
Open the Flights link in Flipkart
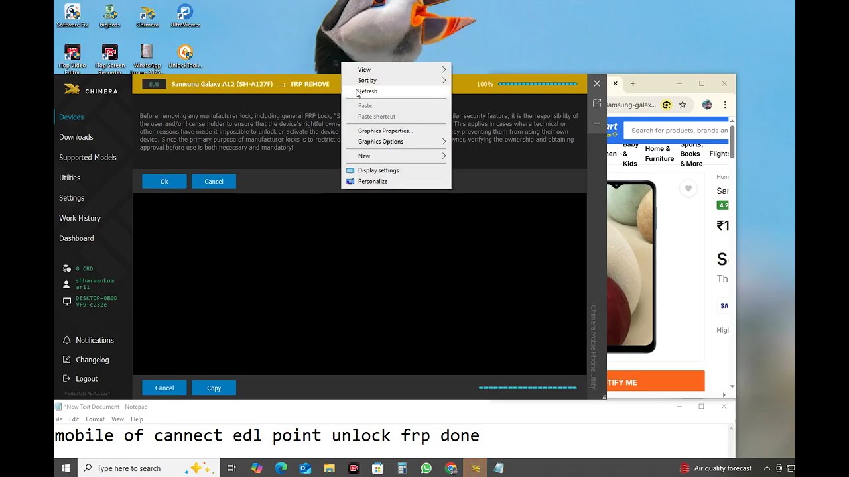tap(720, 154)
